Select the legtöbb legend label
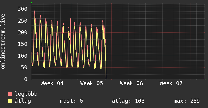The image size is (208, 108). tap(26, 94)
